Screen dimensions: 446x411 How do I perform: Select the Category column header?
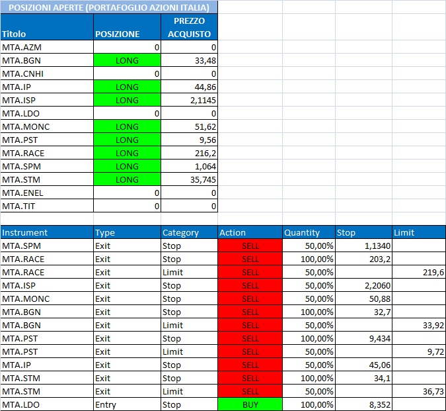pyautogui.click(x=190, y=232)
